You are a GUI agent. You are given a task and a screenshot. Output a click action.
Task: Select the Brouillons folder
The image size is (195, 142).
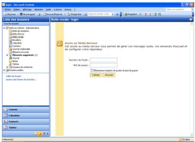[17, 40]
